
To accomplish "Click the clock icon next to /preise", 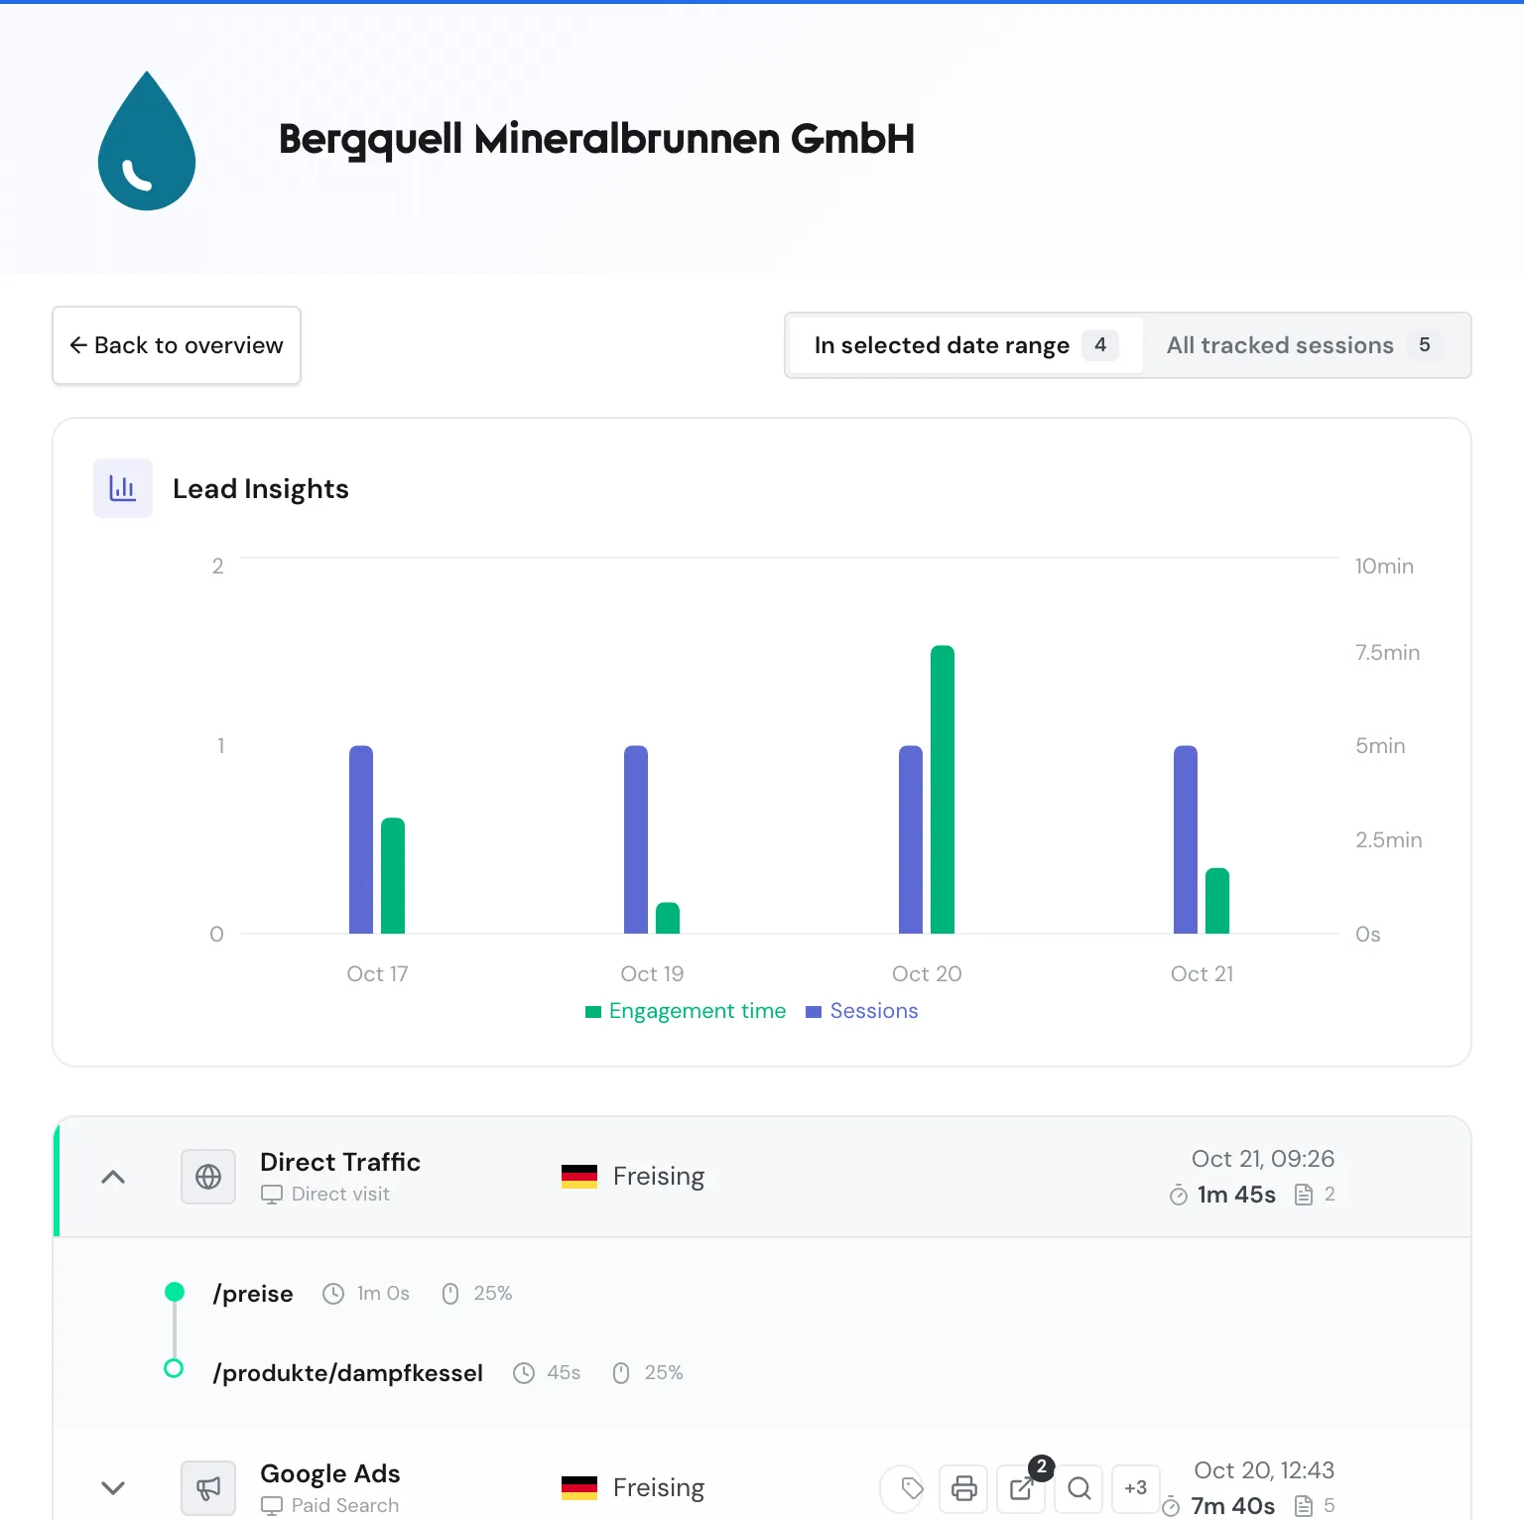I will (333, 1294).
